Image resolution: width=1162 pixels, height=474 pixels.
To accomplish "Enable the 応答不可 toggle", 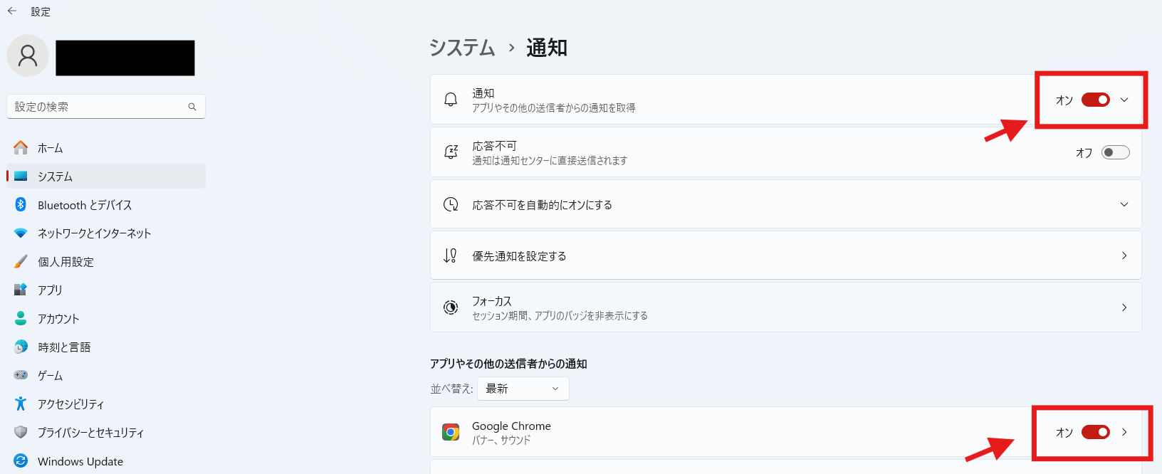I will [1116, 152].
